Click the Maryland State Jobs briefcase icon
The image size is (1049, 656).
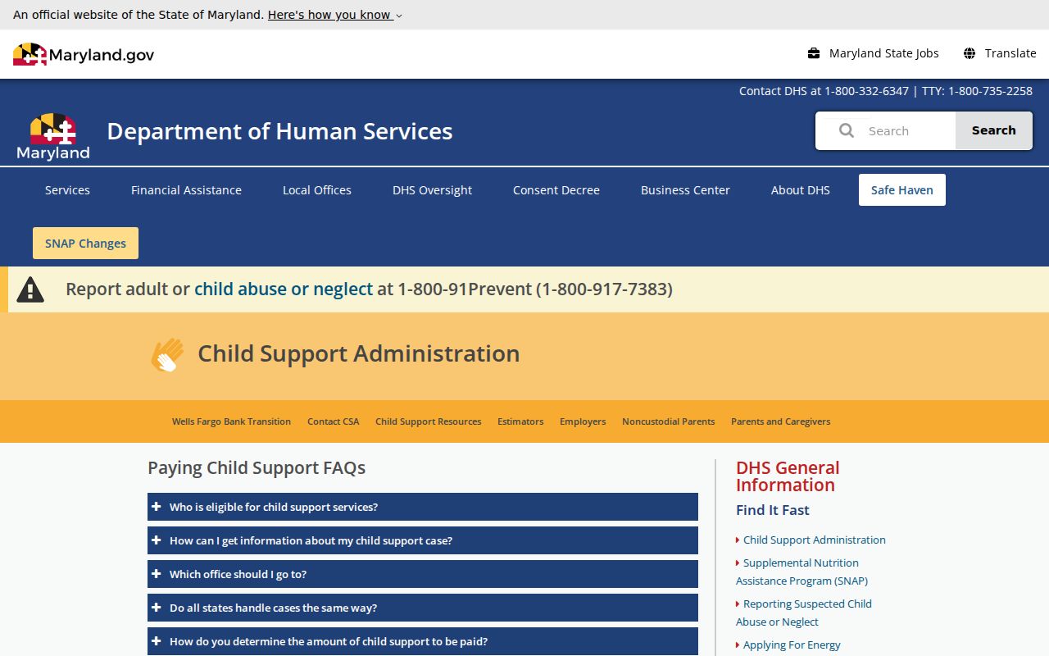click(x=814, y=53)
